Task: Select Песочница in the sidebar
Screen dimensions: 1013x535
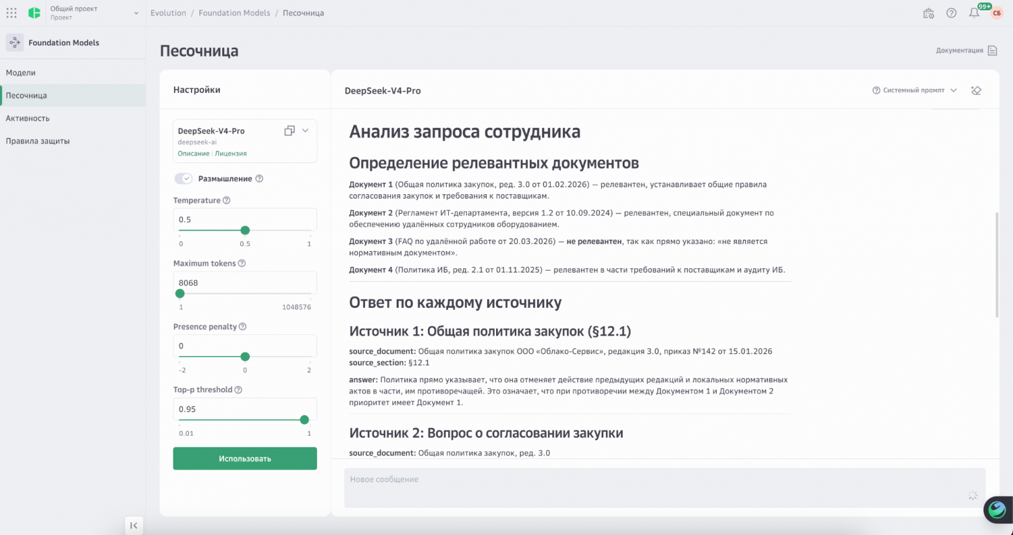Action: pos(73,95)
